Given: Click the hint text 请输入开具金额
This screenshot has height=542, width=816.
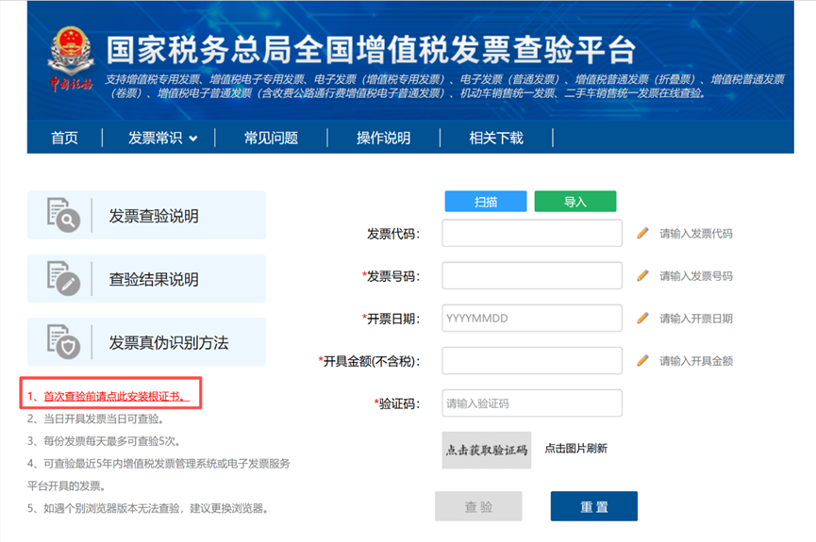Looking at the screenshot, I should [696, 361].
